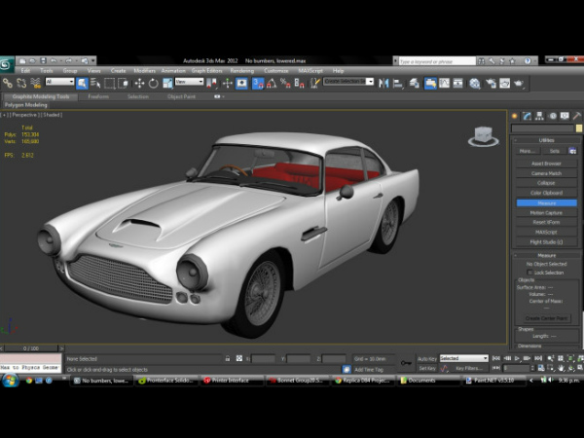Image resolution: width=584 pixels, height=438 pixels.
Task: Click the 3ds Max application logo button
Action: point(8,64)
